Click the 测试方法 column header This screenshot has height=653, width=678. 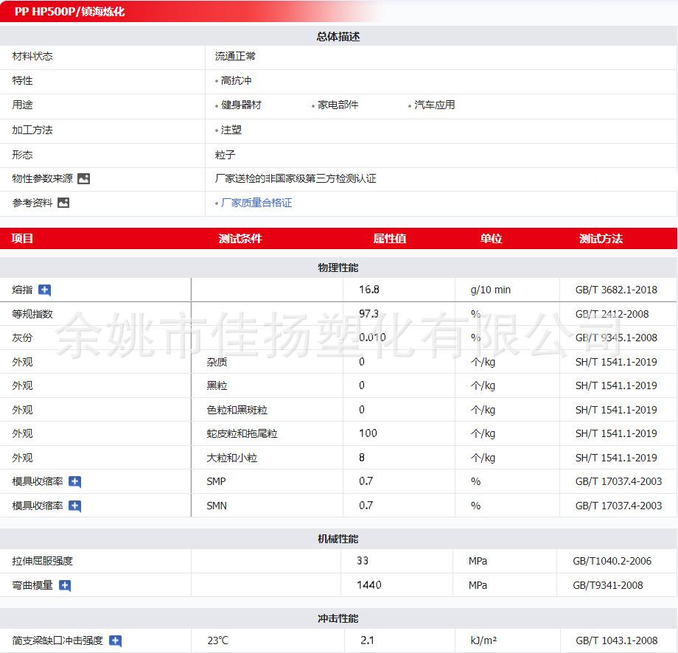[x=601, y=239]
